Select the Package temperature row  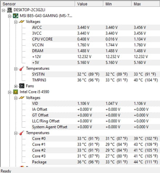(x=96, y=162)
